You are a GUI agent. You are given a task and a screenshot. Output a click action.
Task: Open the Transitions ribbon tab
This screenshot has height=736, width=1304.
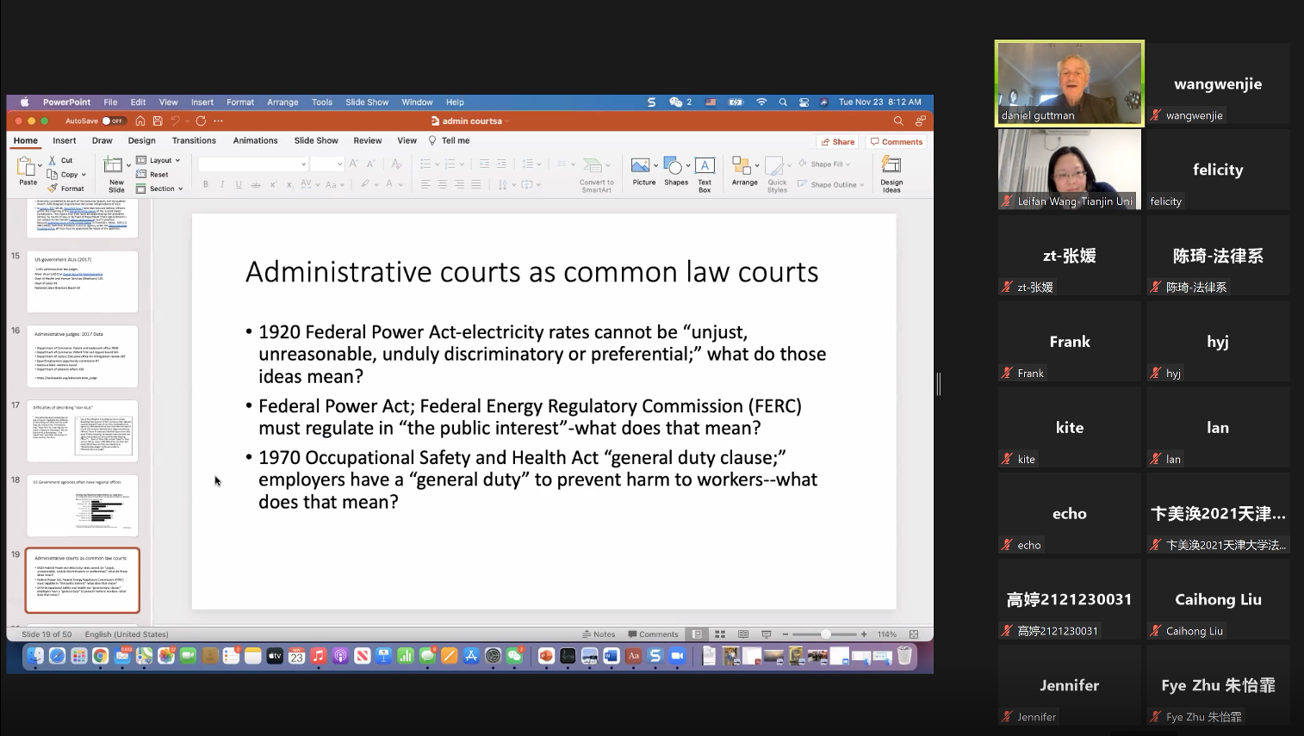[194, 140]
